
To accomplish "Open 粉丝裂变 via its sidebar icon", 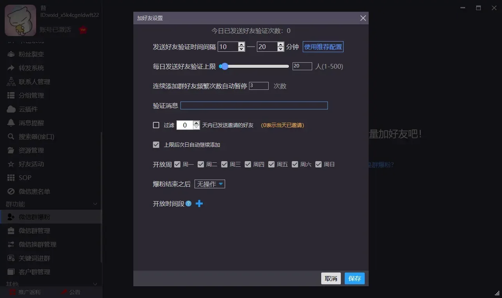I will [11, 55].
